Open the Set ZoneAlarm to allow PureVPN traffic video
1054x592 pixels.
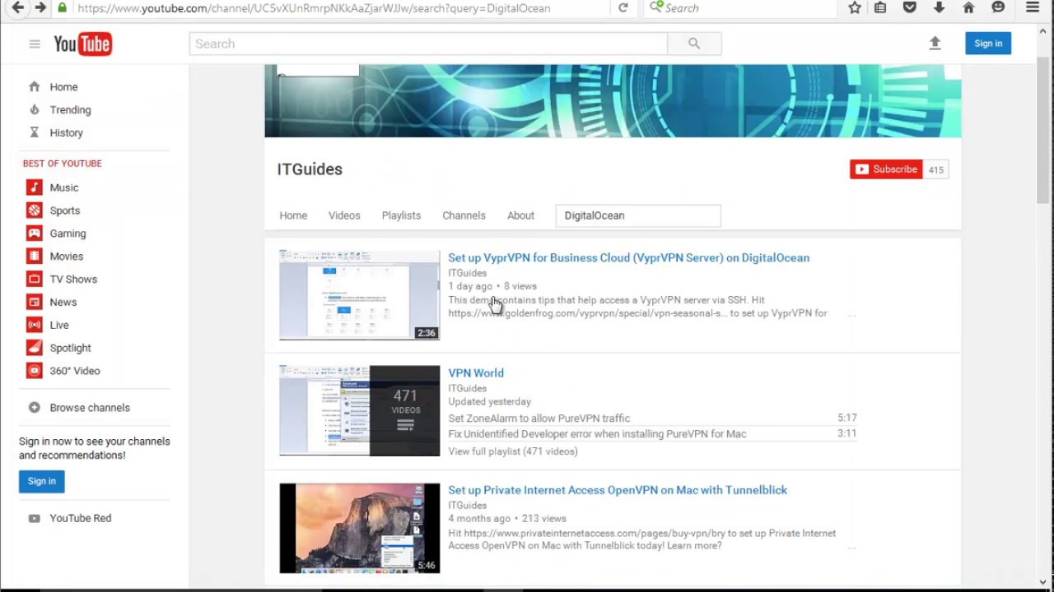[539, 419]
